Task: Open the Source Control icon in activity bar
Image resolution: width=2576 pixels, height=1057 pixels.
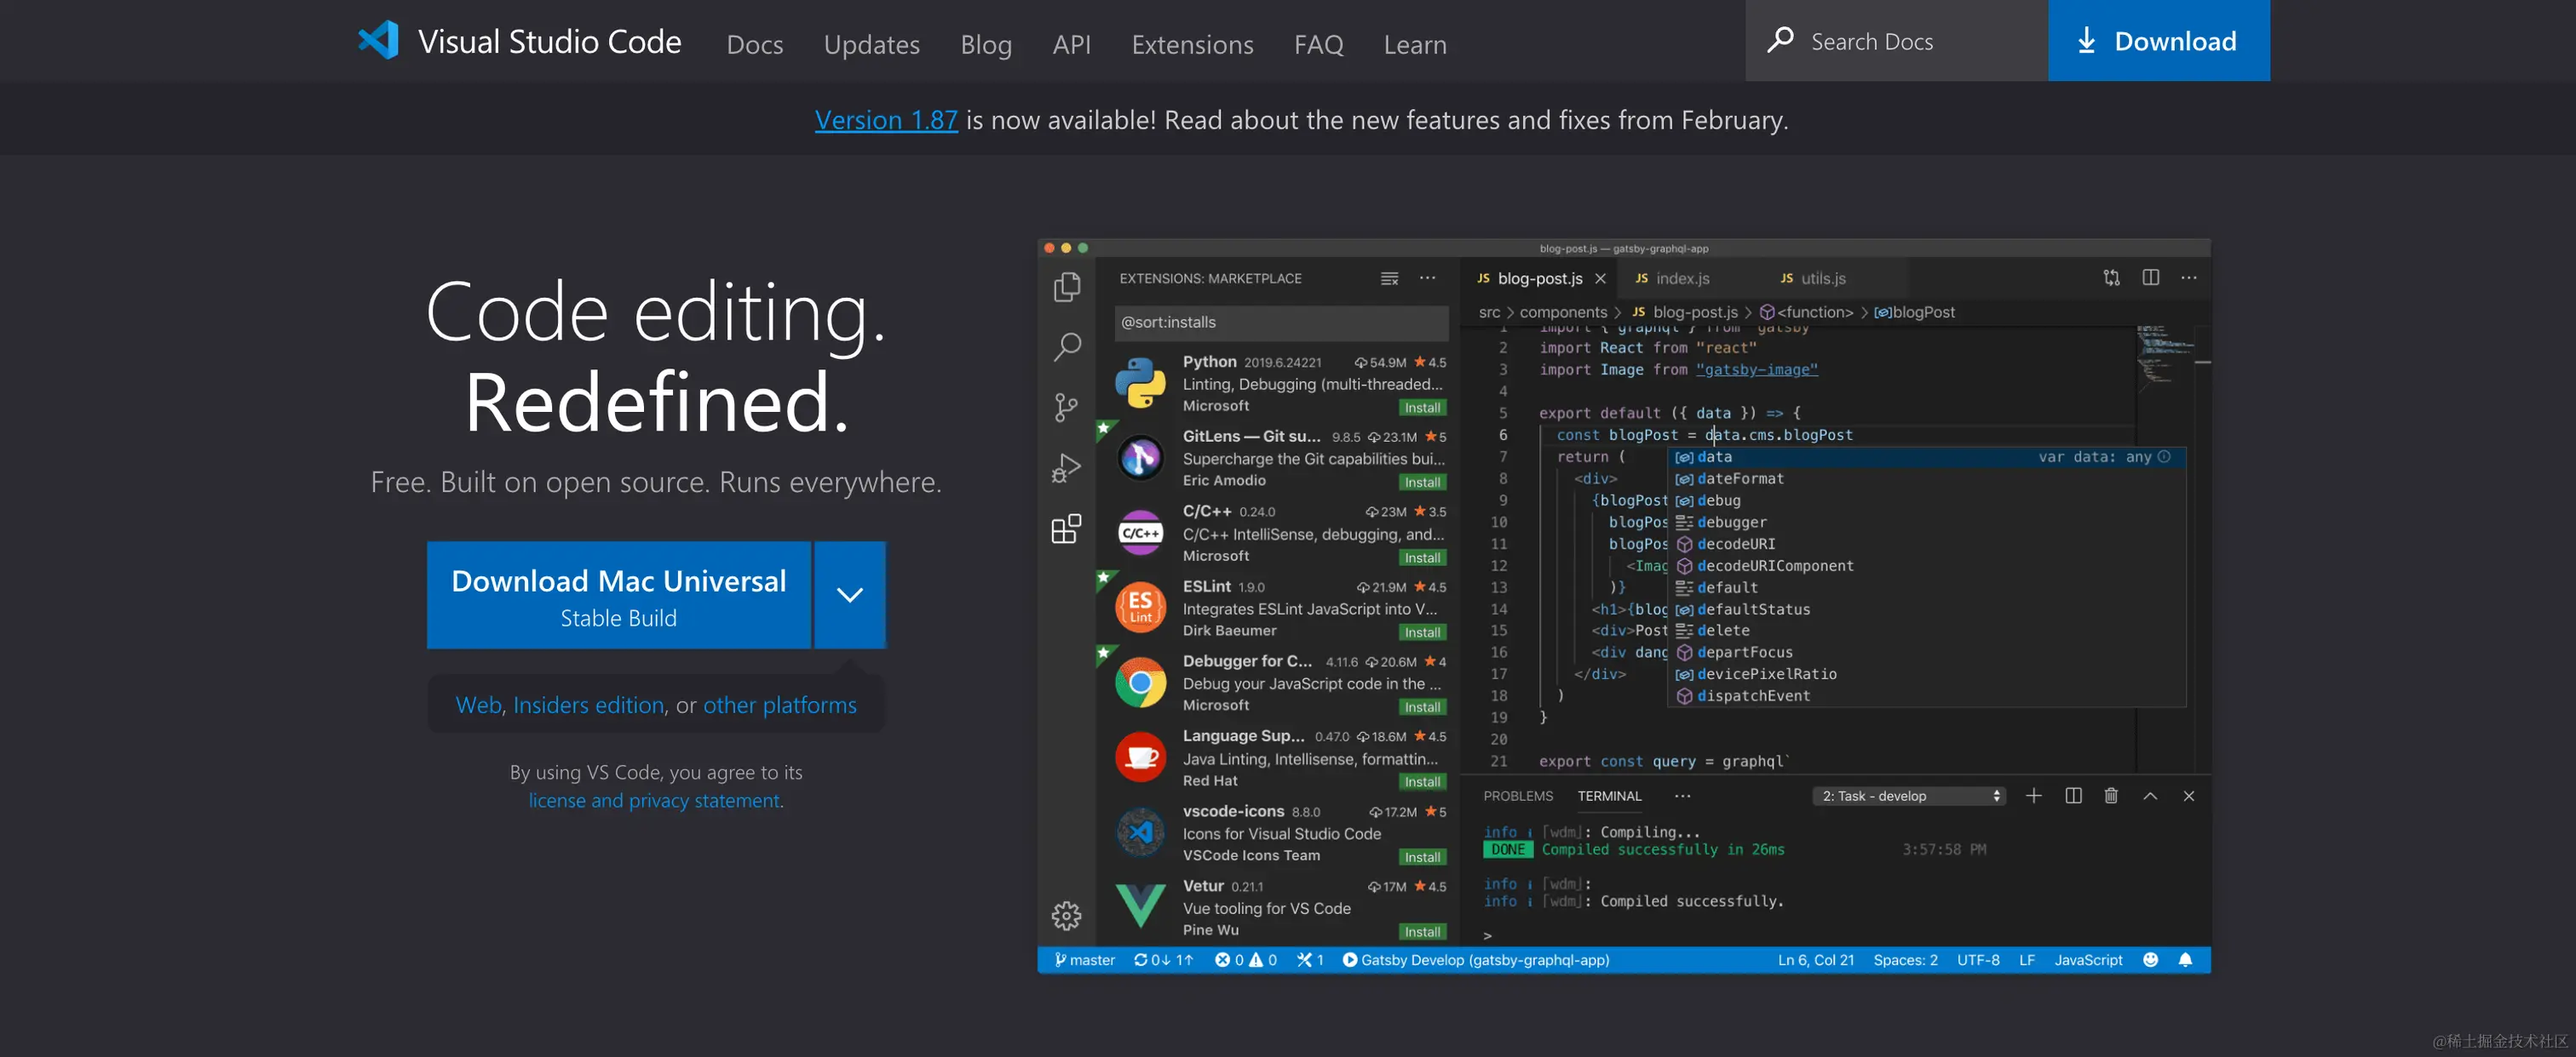Action: (x=1067, y=408)
